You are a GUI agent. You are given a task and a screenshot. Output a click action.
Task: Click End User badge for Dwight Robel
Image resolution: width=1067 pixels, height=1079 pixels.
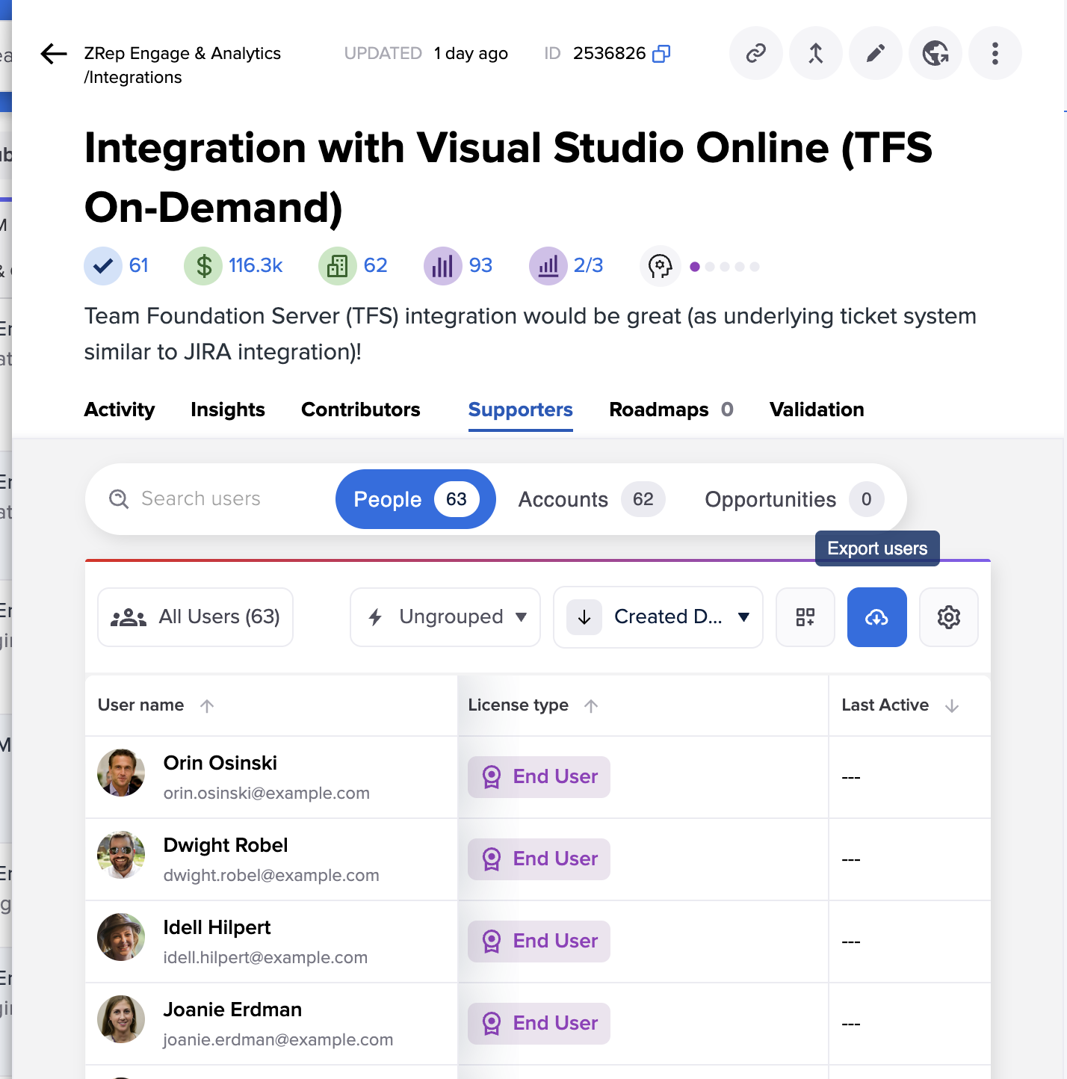pos(539,859)
